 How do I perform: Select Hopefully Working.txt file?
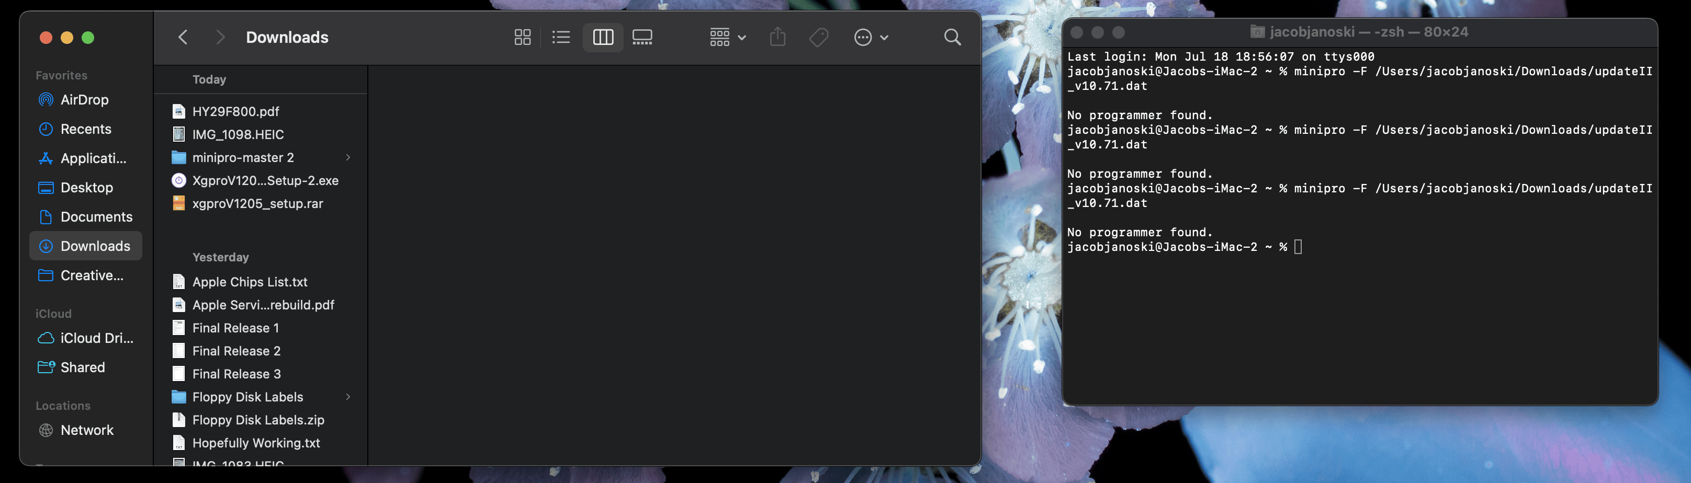[261, 443]
